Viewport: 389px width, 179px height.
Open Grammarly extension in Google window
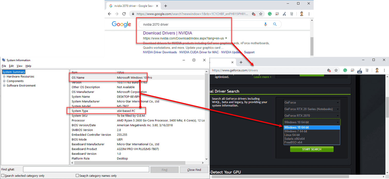270,14
